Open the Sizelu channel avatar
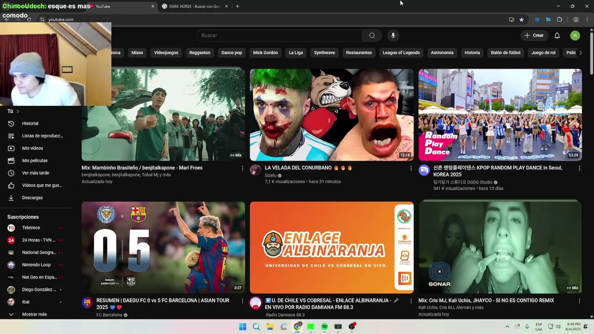The height and width of the screenshot is (334, 594). (x=256, y=170)
